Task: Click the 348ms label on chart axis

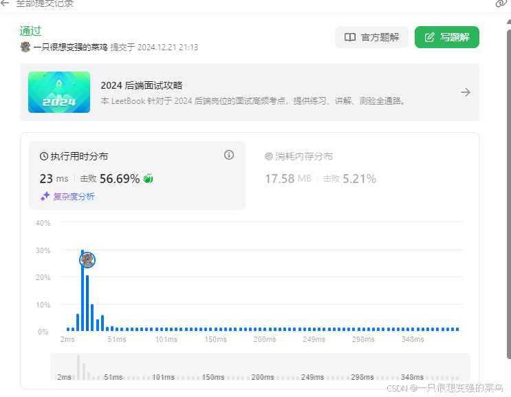Action: pyautogui.click(x=413, y=339)
